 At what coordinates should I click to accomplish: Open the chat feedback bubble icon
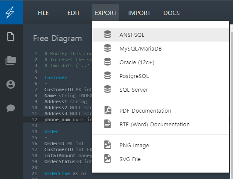click(x=11, y=108)
